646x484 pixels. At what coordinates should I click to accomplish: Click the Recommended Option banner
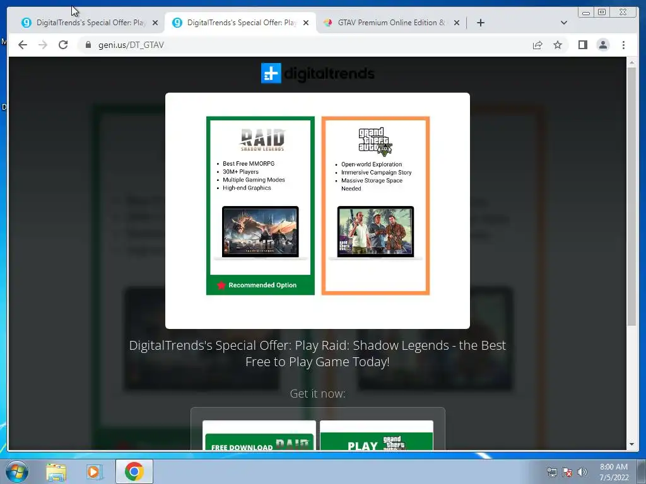click(261, 285)
